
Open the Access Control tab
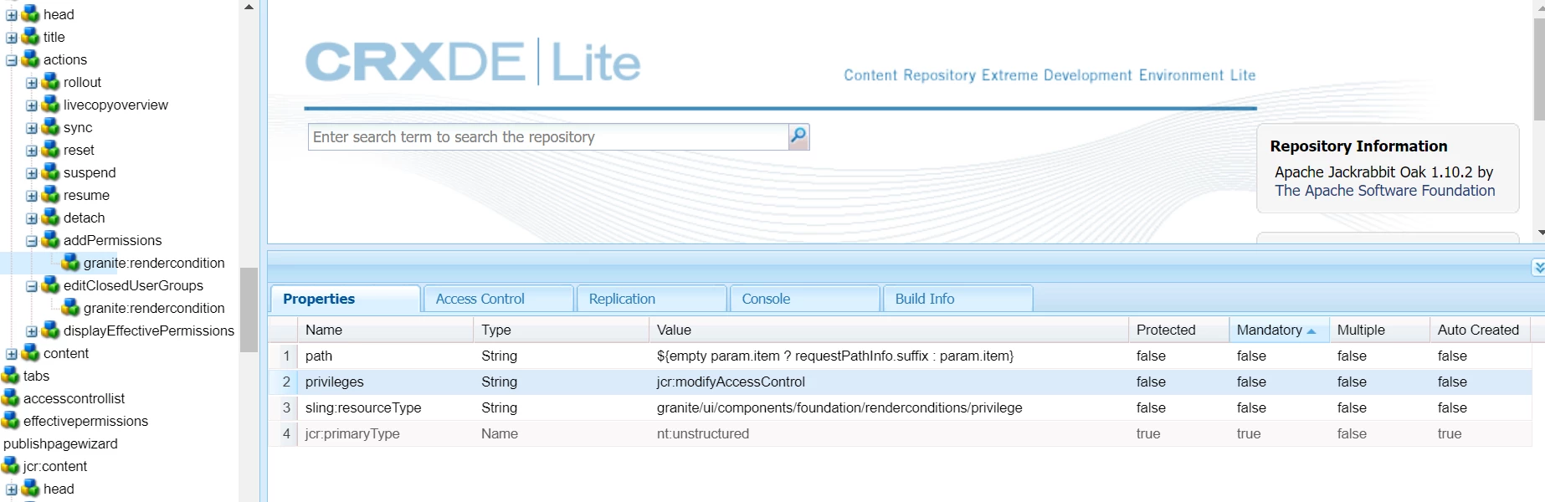pyautogui.click(x=499, y=299)
